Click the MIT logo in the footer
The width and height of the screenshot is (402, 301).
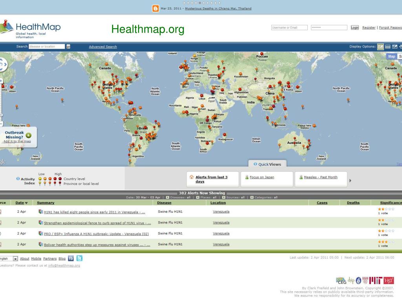[x=376, y=281]
